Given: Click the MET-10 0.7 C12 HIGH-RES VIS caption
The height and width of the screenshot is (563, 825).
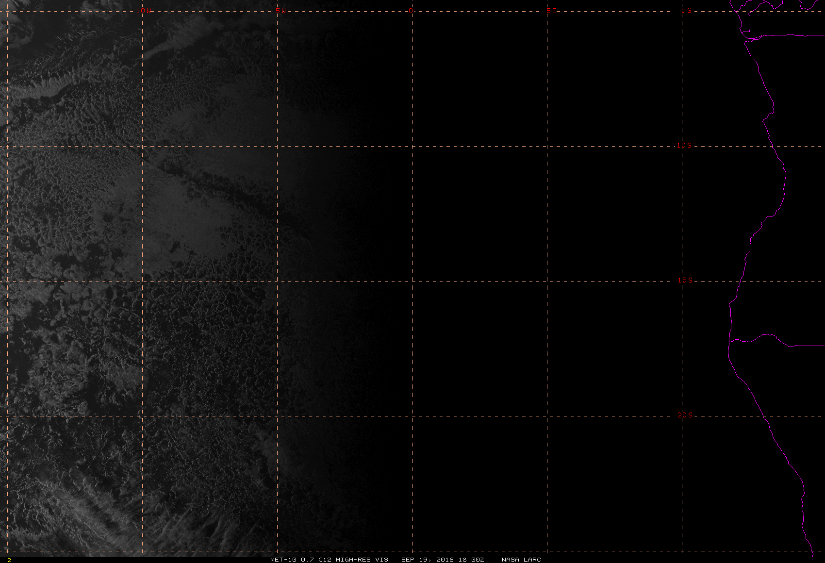Looking at the screenshot, I should (x=329, y=560).
